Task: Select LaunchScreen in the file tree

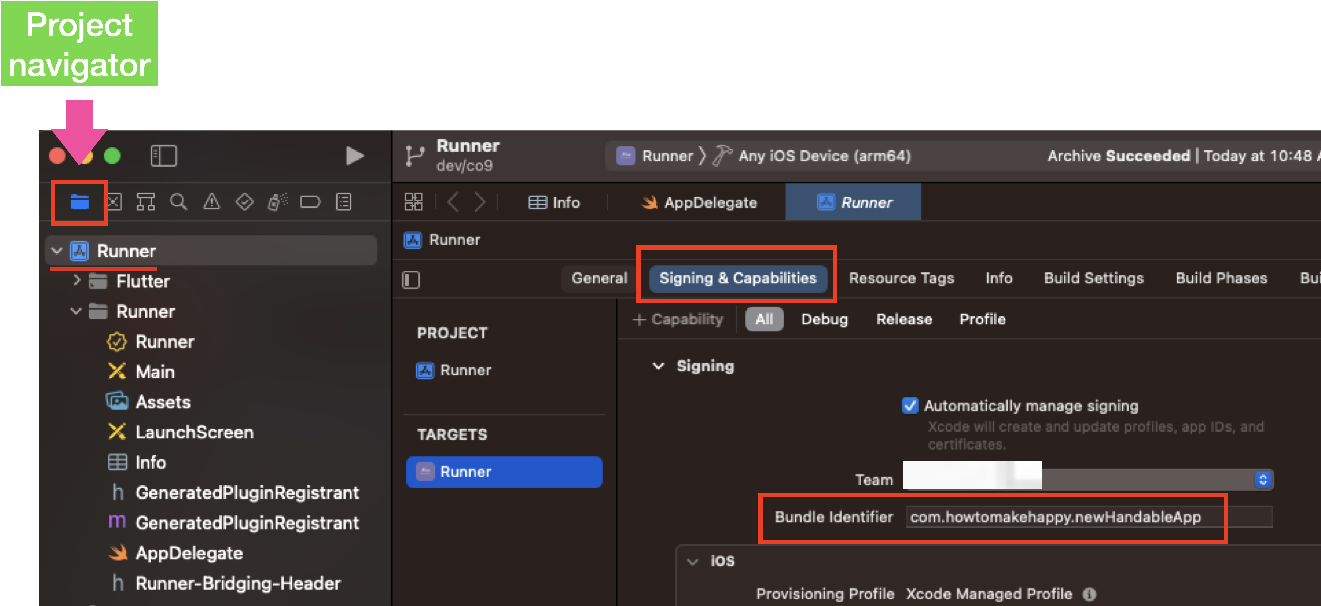Action: (x=194, y=432)
